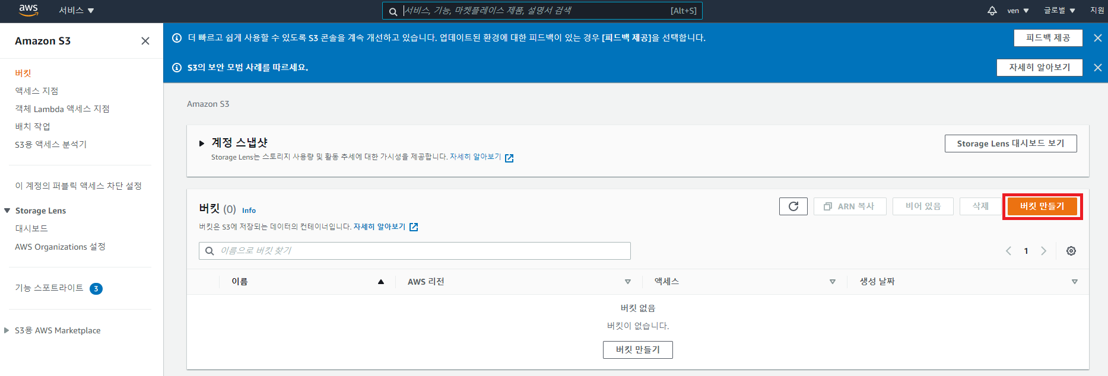Image resolution: width=1108 pixels, height=376 pixels.
Task: Click the 비어 있음 button
Action: tap(923, 206)
